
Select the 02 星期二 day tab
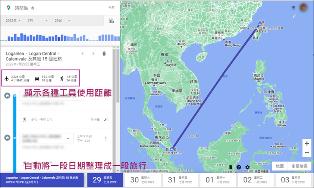[x=255, y=180]
